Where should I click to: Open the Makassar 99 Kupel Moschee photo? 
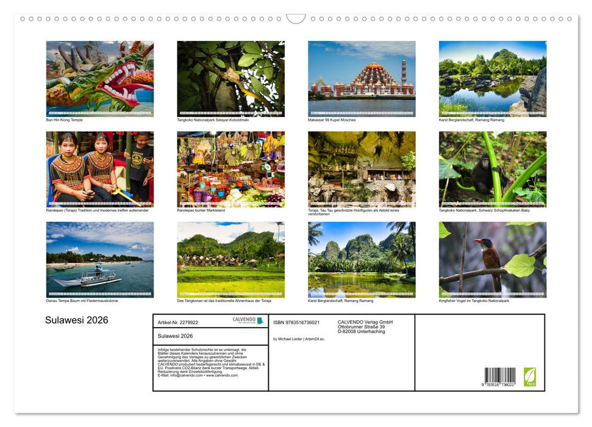click(x=361, y=78)
